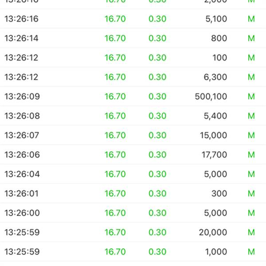Viewport: 266px width, 266px height.
Task: Select the 13:26:14 time entry
Action: (x=21, y=39)
